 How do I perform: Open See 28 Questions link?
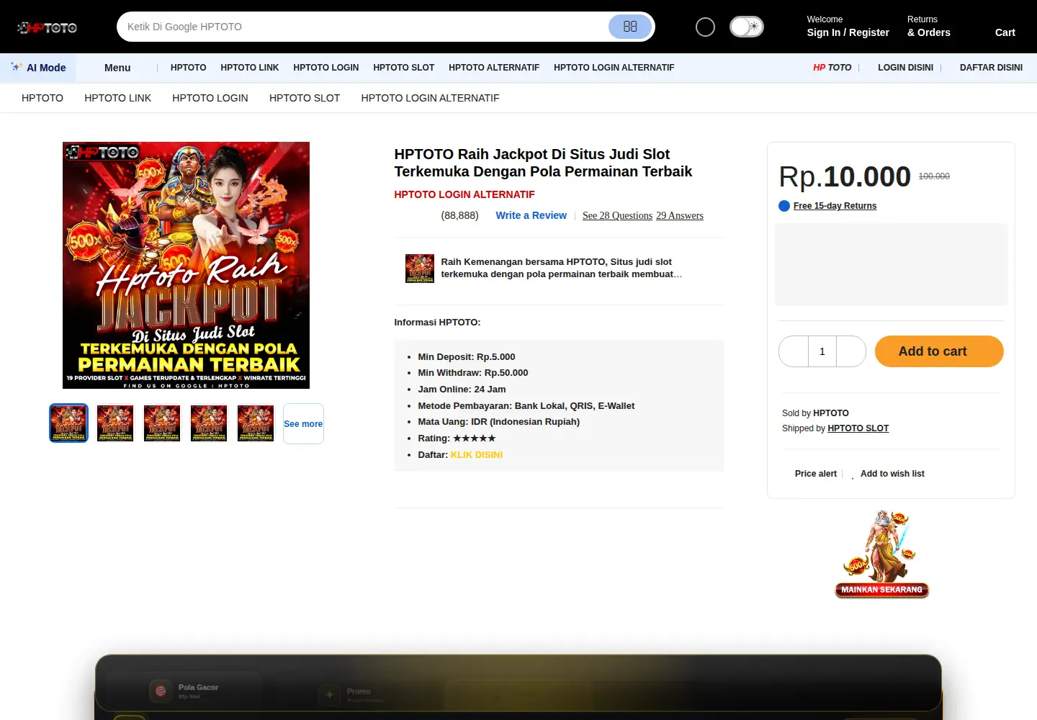click(x=617, y=215)
